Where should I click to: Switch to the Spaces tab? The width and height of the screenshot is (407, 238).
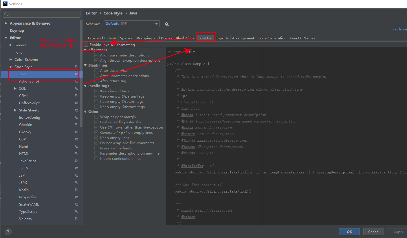click(126, 38)
